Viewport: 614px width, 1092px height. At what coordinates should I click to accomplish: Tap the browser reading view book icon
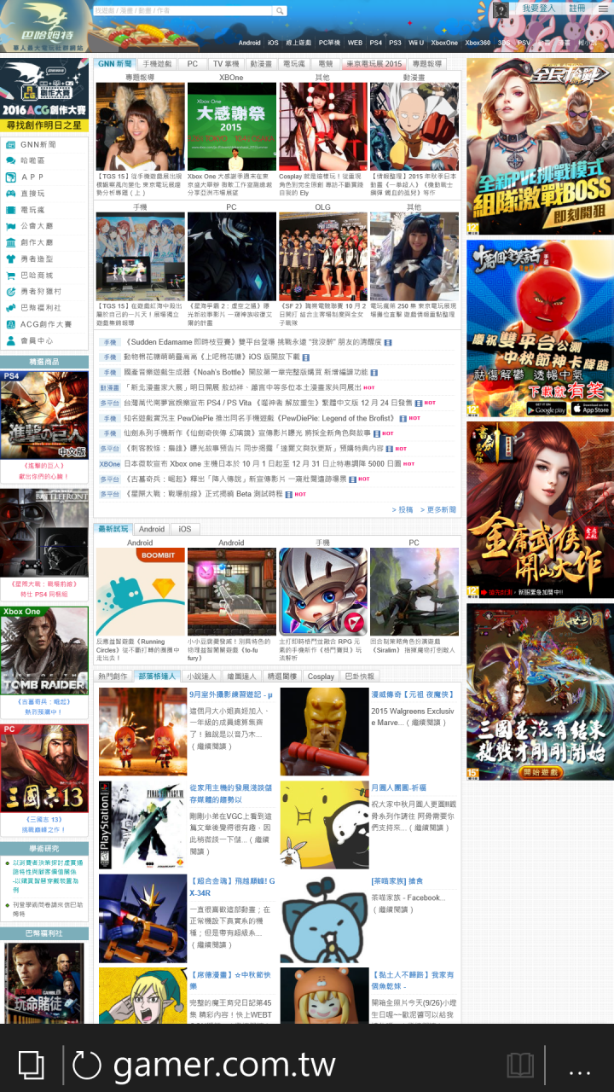(520, 1065)
